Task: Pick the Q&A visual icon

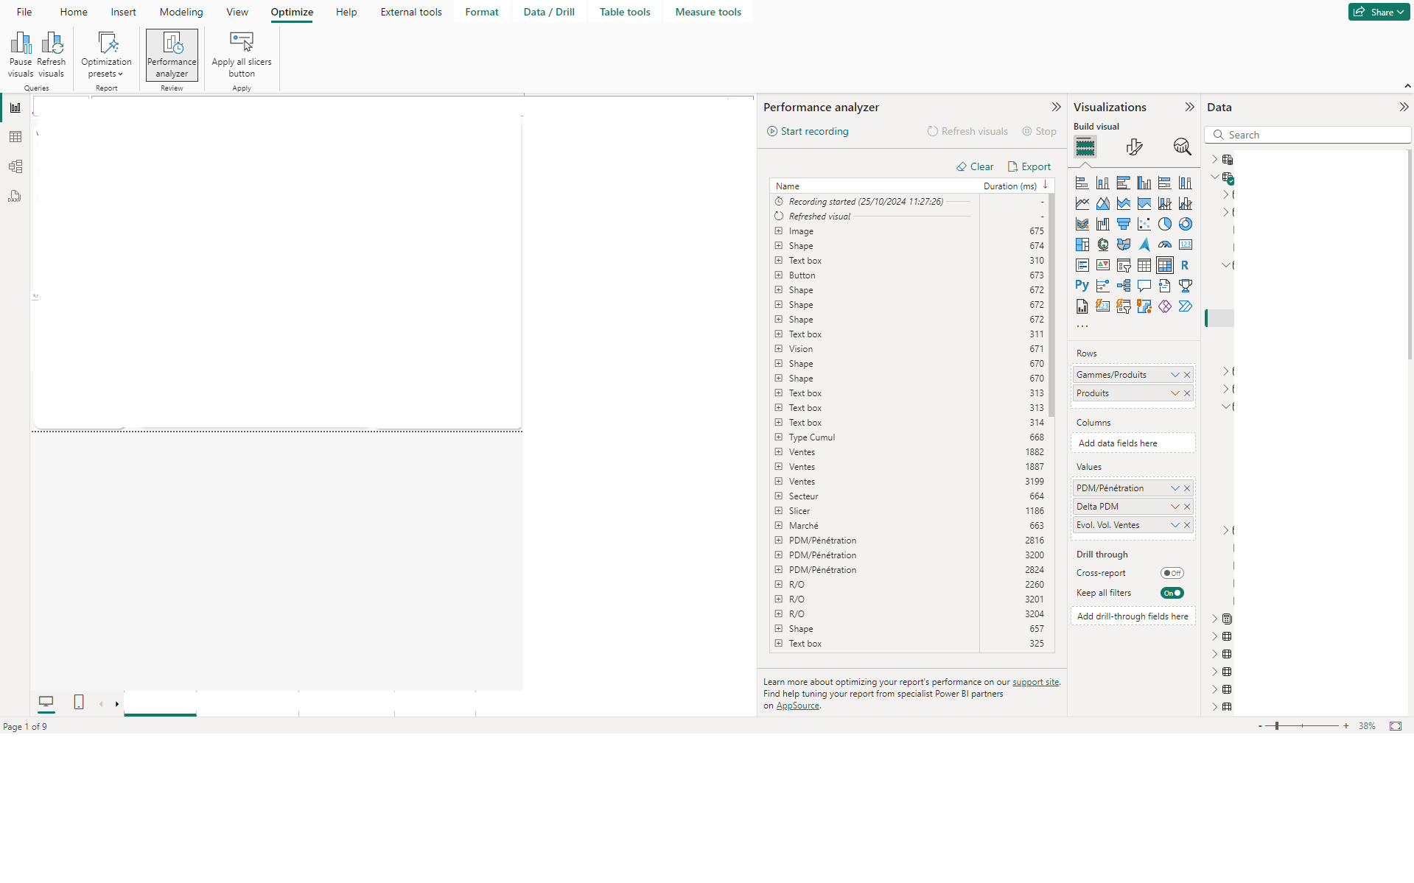Action: [x=1144, y=286]
